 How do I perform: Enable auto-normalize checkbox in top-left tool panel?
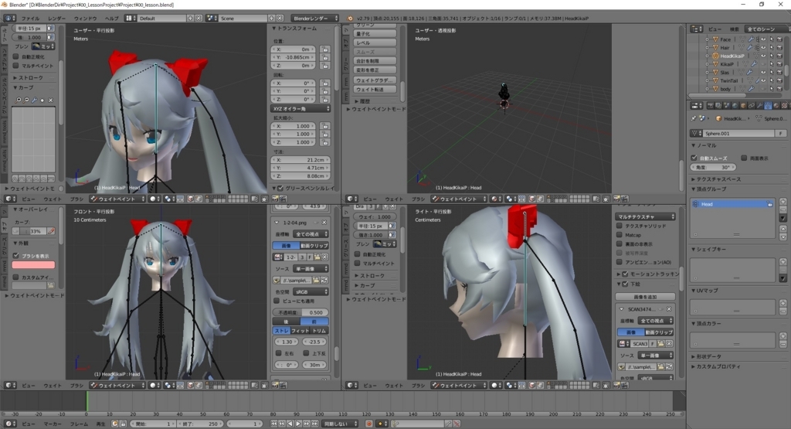(x=15, y=56)
